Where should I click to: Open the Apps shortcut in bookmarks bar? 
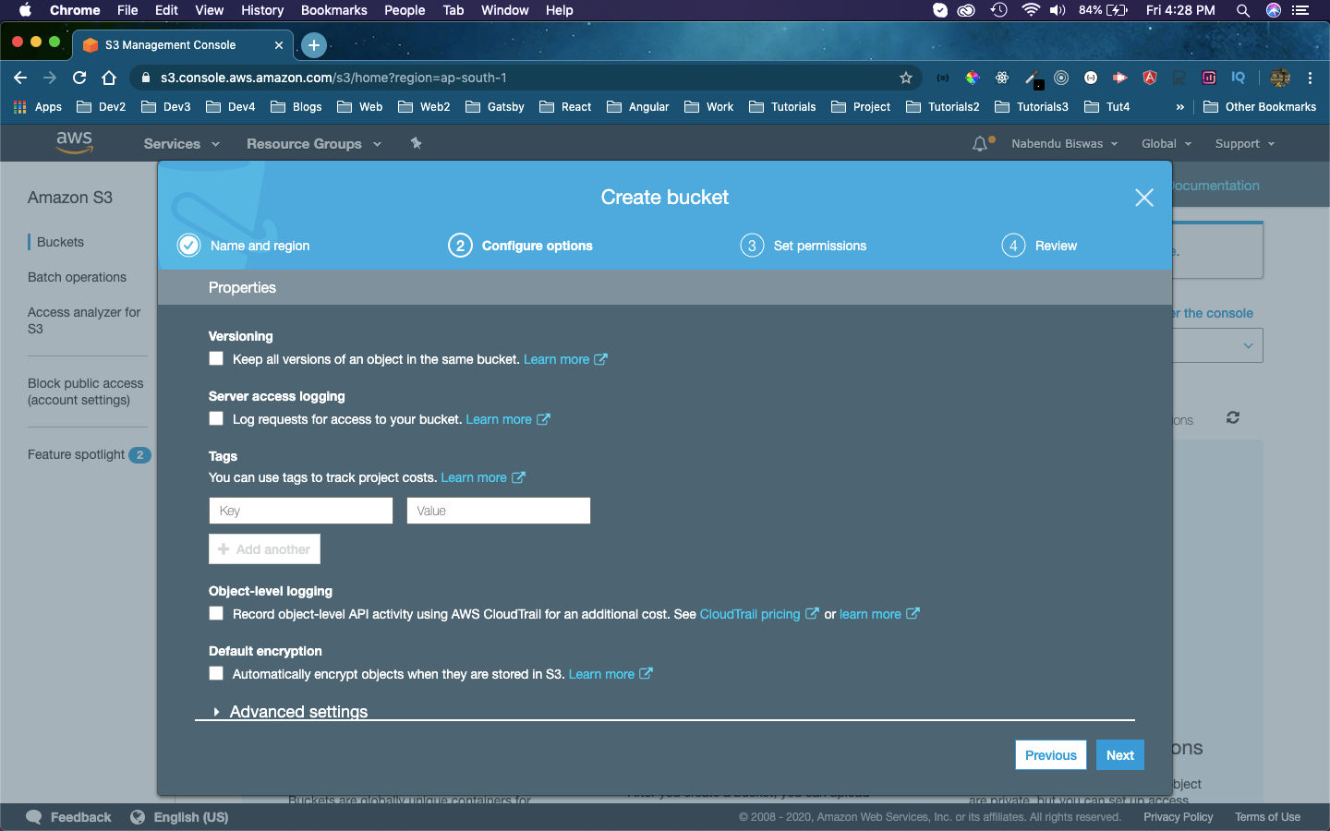coord(38,106)
